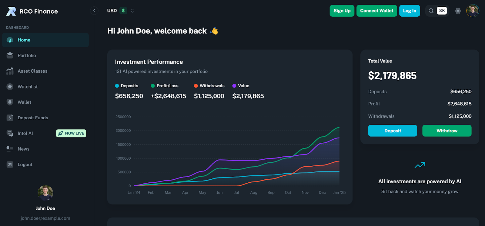
Task: Toggle the Withdrawals series in chart legend
Action: tap(209, 86)
